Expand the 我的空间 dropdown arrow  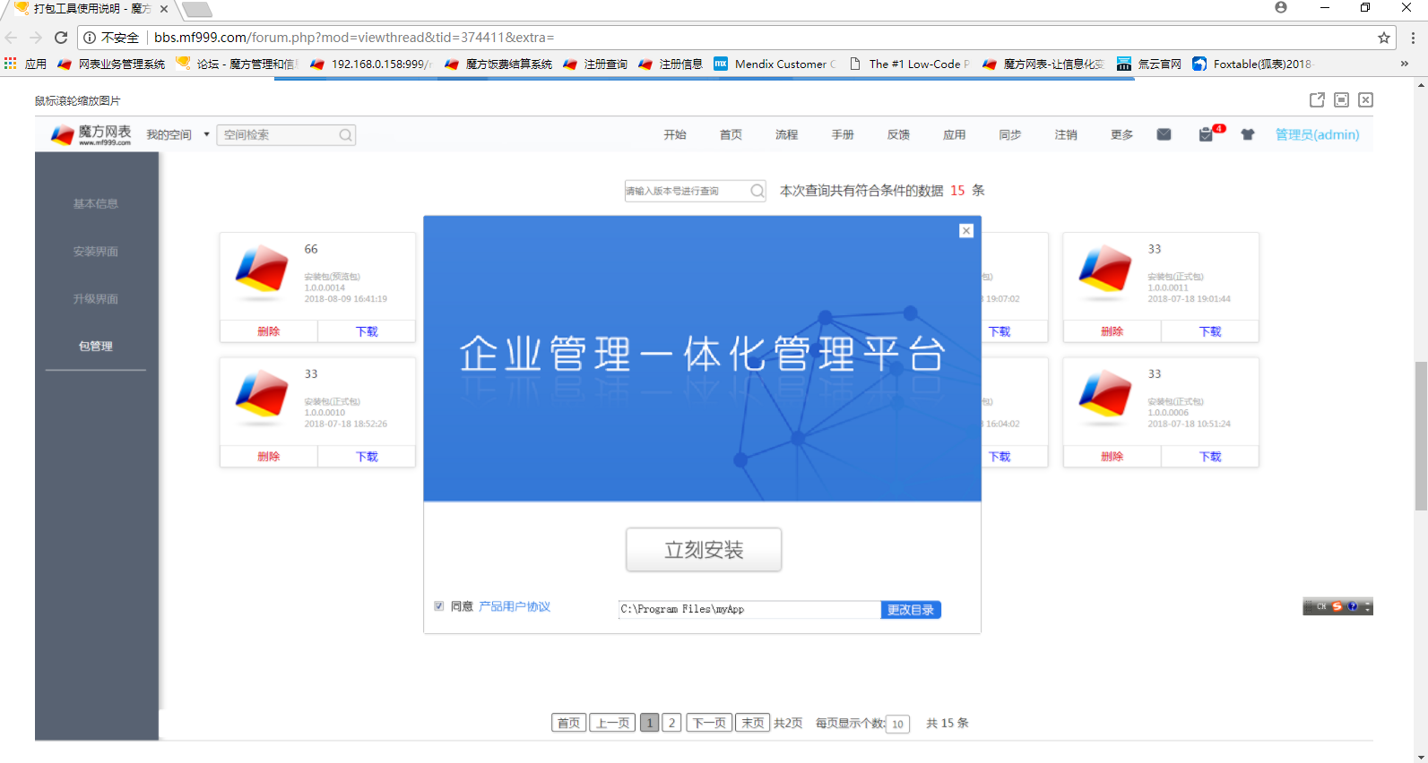point(206,134)
